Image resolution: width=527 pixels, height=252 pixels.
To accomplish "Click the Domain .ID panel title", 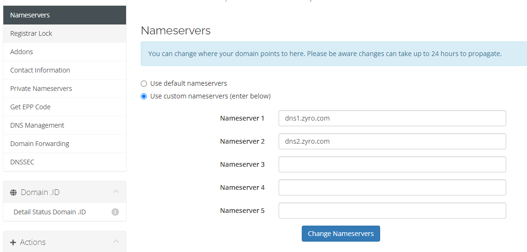I will pos(40,192).
